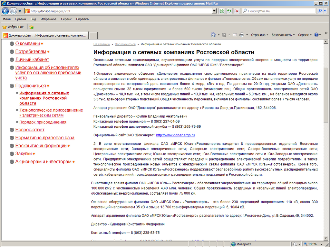Select the Донэнергосбыт browser tab
This screenshot has width=330, height=247.
click(45, 35)
